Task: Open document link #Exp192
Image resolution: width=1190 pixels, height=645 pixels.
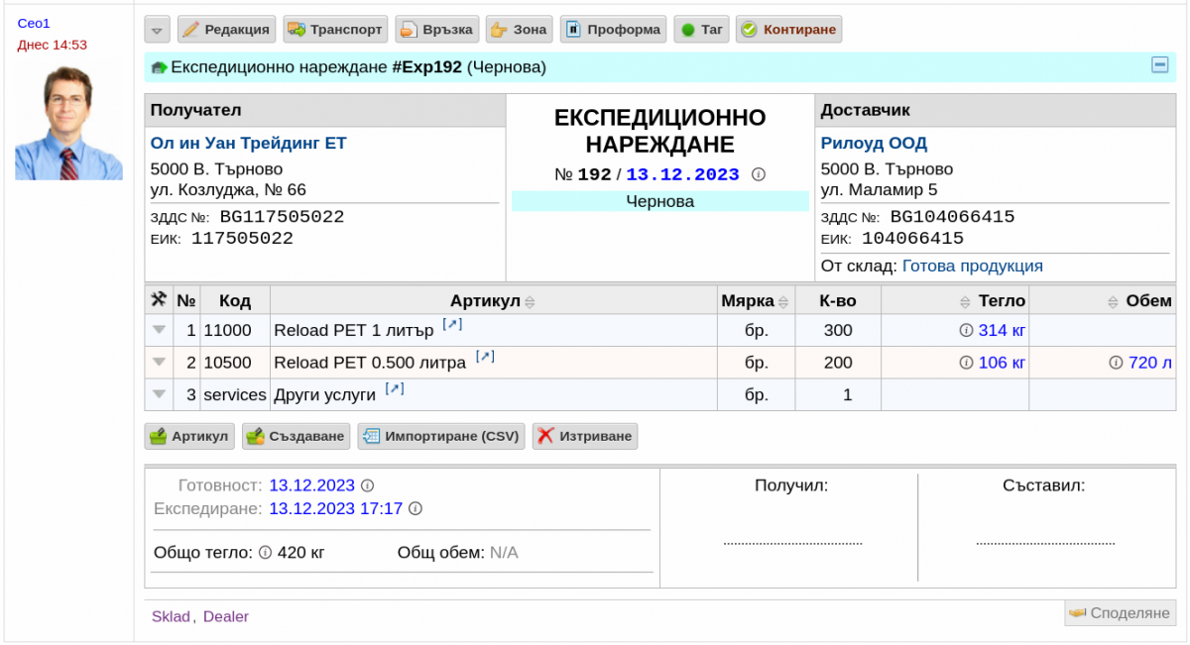Action: [427, 67]
